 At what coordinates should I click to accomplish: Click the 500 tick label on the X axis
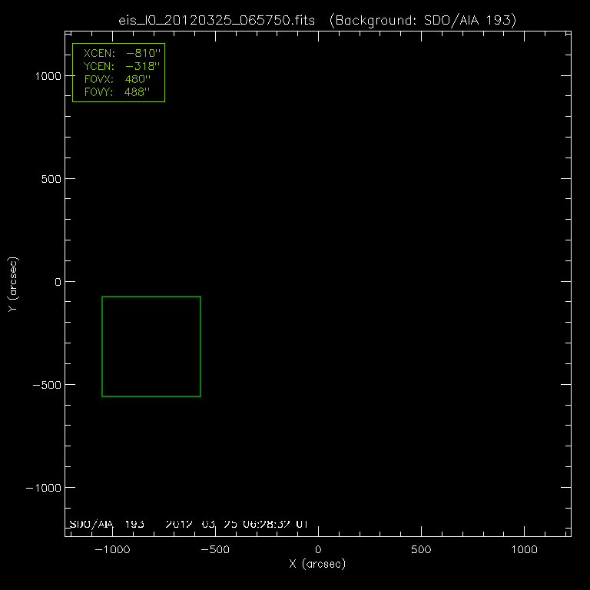[421, 550]
